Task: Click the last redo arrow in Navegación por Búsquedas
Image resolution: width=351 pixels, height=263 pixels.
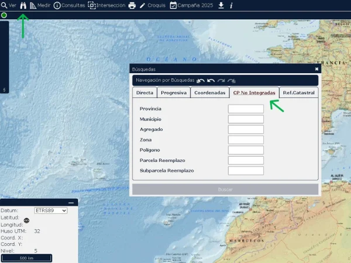Action: pyautogui.click(x=232, y=81)
